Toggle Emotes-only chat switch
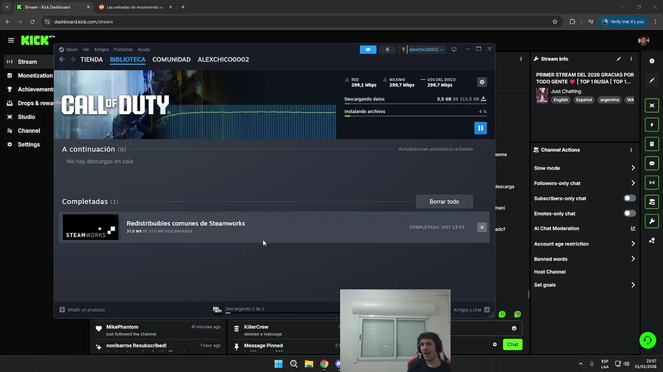 (x=629, y=213)
